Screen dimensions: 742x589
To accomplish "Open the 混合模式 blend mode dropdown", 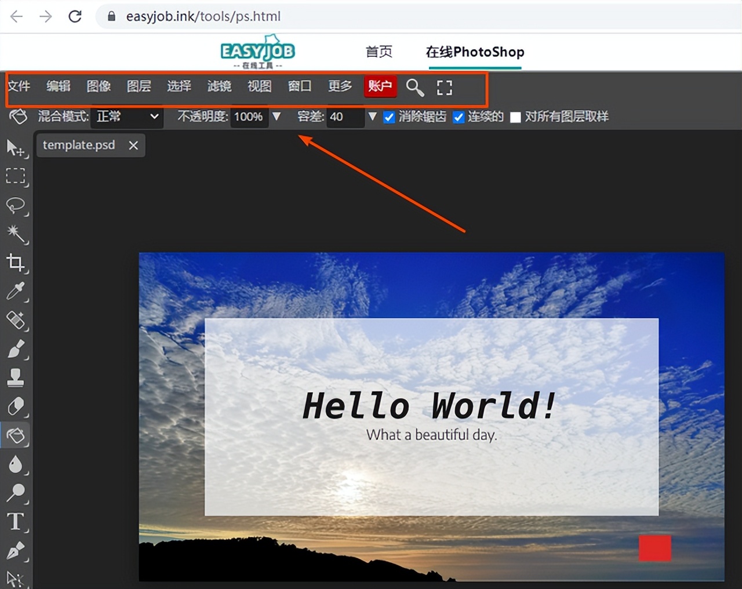I will (126, 117).
